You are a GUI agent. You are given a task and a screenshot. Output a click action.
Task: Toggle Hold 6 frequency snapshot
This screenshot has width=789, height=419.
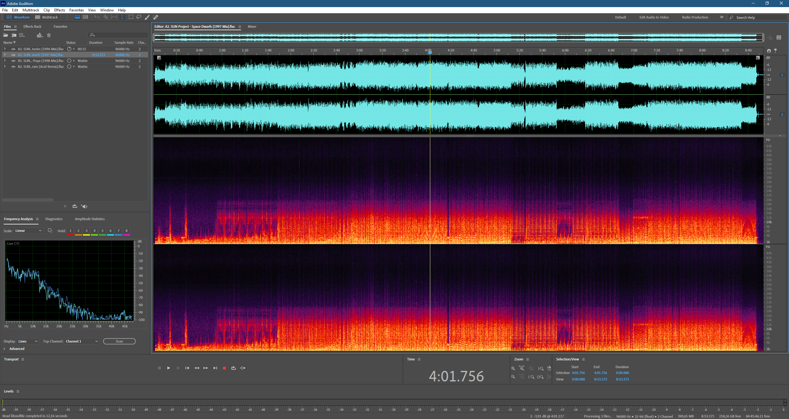tap(110, 231)
